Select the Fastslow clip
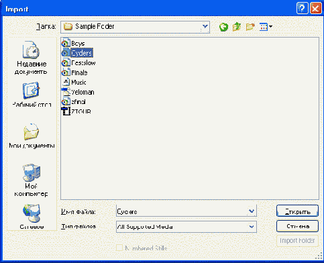 coord(78,62)
